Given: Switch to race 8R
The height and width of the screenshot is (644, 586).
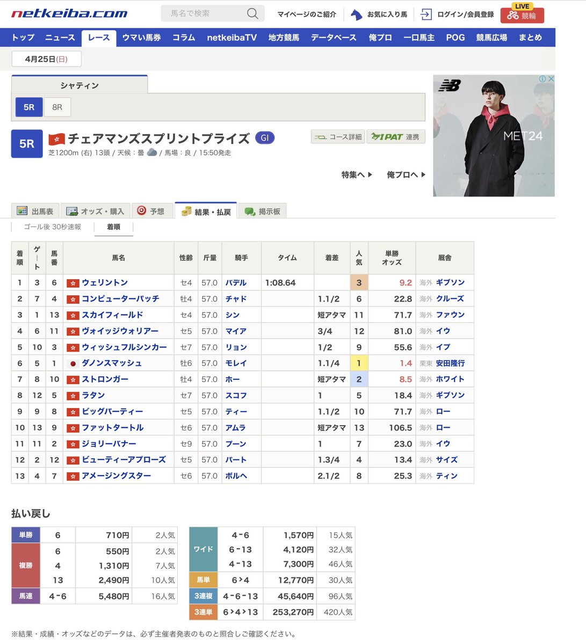Looking at the screenshot, I should pos(57,107).
